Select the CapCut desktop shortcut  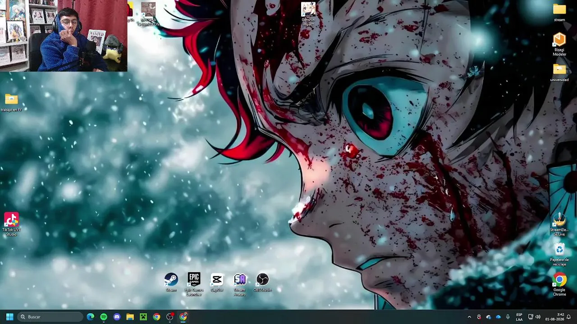pyautogui.click(x=217, y=282)
